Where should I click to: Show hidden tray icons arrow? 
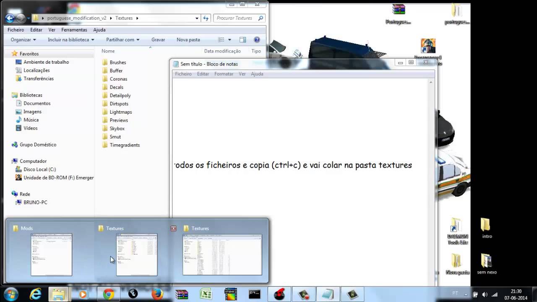[x=466, y=294]
